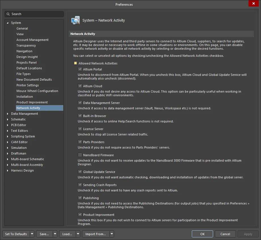Click the System – Network Activity page title
Viewport: 261px width, 240px height.
tap(104, 20)
